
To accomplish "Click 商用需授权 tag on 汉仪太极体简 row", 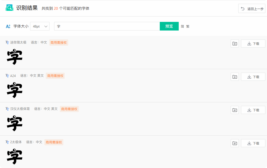I will pos(69,109).
